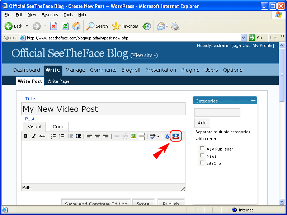Open the Favorites menu

coord(50,15)
